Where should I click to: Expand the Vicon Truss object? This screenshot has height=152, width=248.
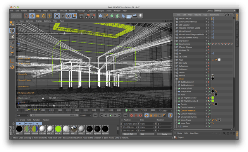tap(177, 120)
